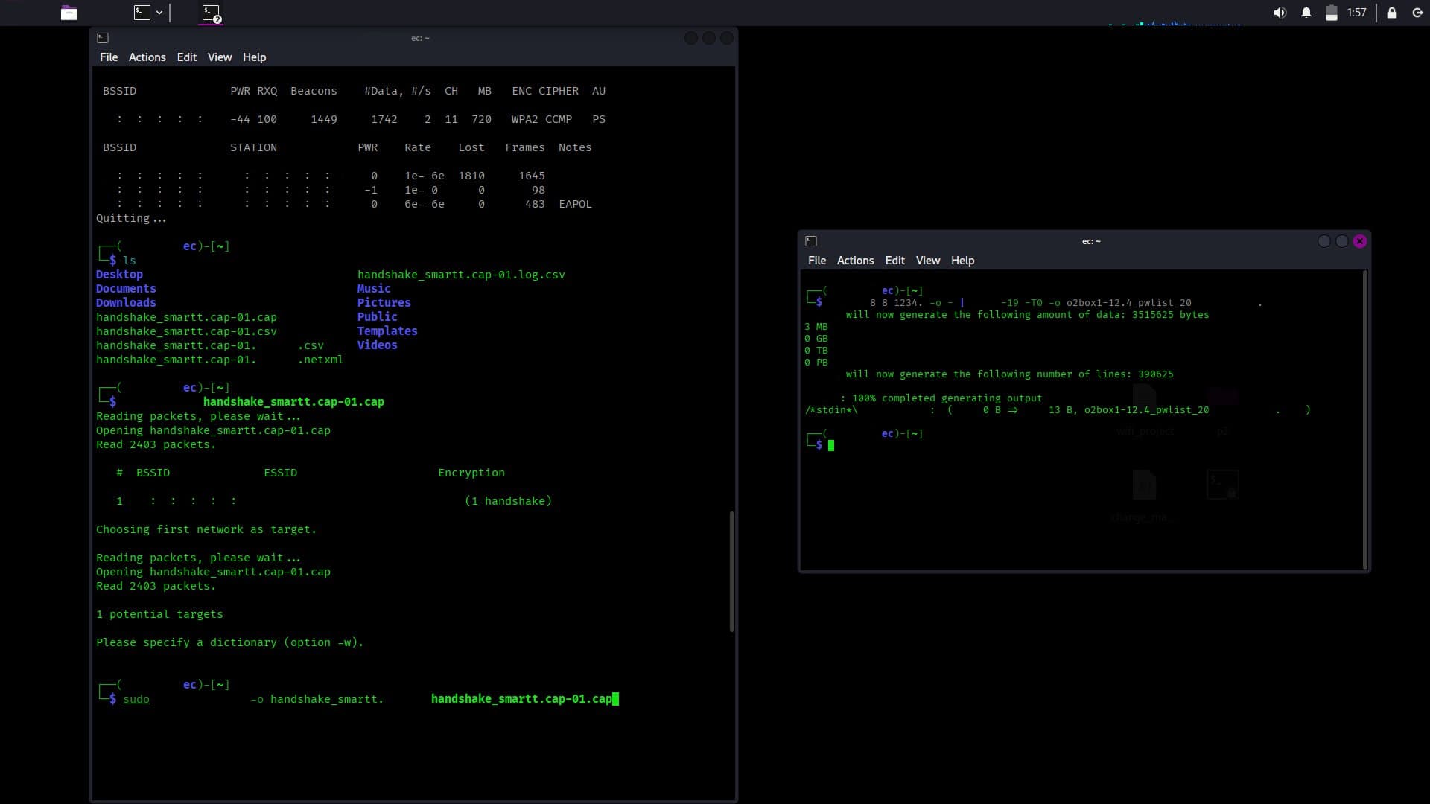Viewport: 1430px width, 804px height.
Task: Click 'Please specify a dictionary' message
Action: (230, 642)
